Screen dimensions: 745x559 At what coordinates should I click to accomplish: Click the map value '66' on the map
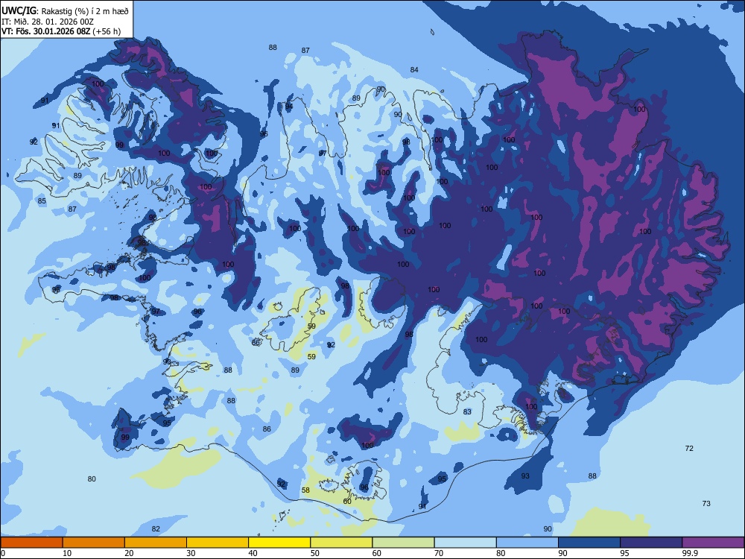click(x=256, y=343)
